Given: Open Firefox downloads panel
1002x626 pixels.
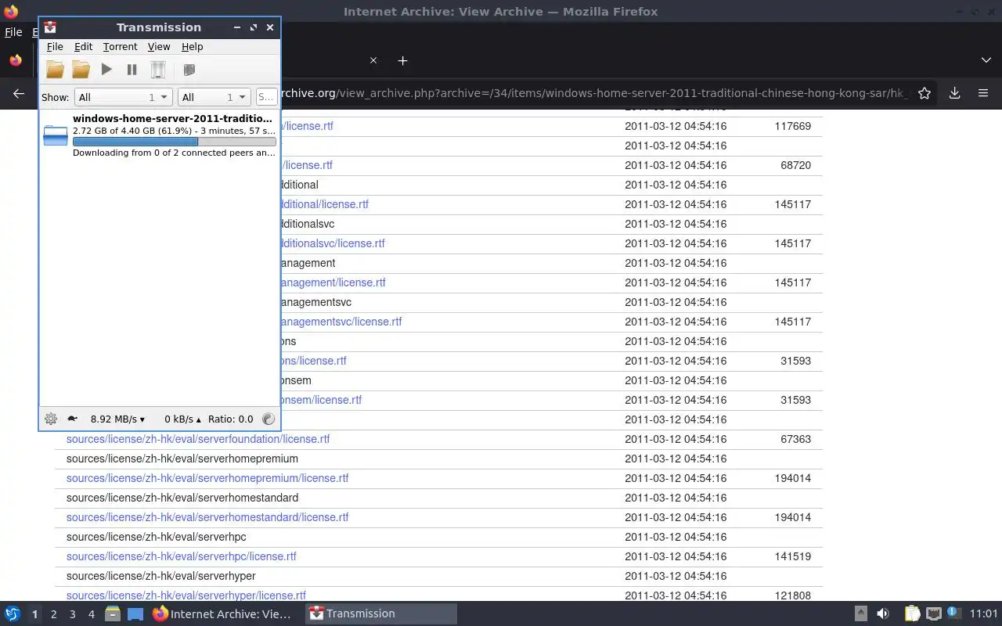Looking at the screenshot, I should (954, 93).
